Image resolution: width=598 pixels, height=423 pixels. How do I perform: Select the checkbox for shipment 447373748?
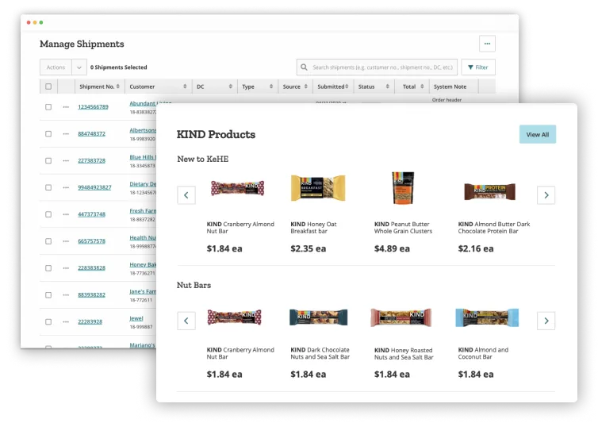[48, 214]
